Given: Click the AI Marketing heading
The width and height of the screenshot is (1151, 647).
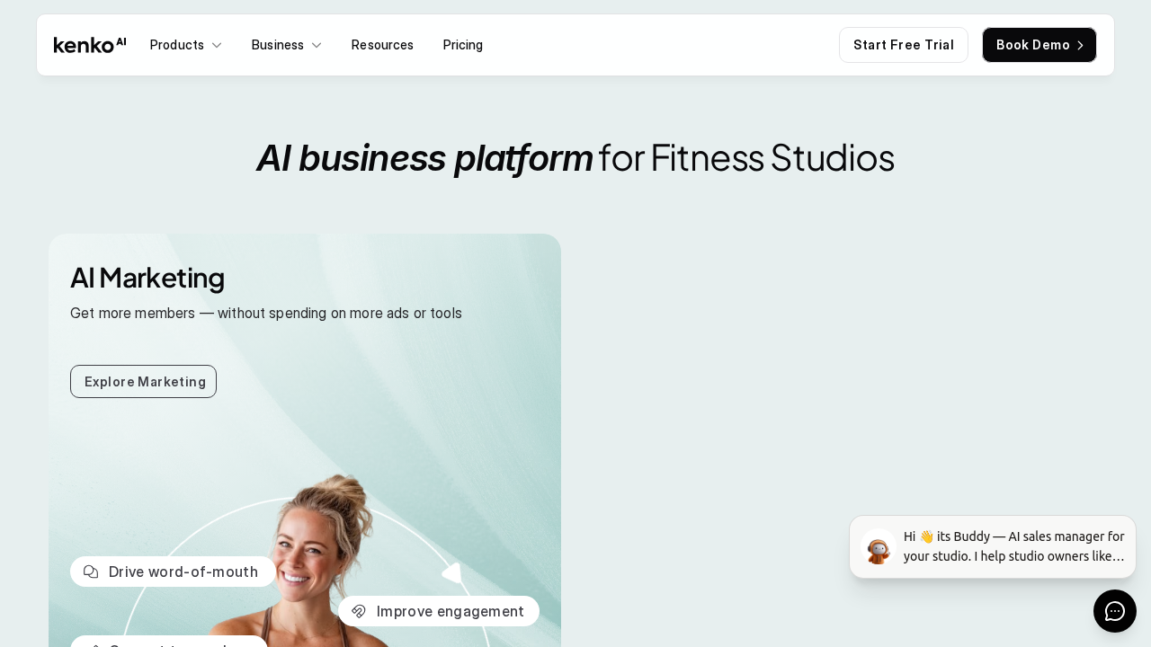Looking at the screenshot, I should pyautogui.click(x=147, y=278).
